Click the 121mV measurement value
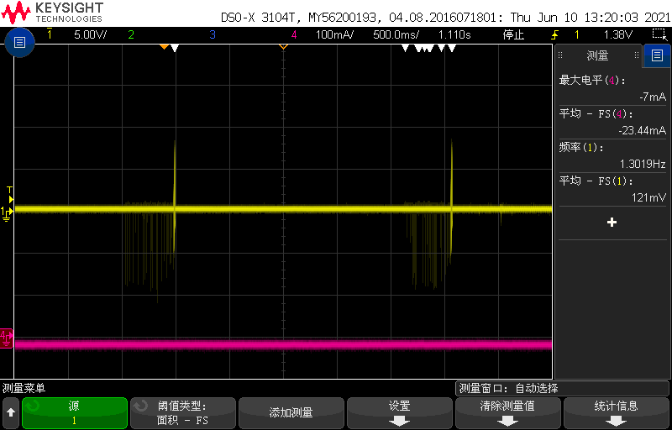Image resolution: width=672 pixels, height=430 pixels. tap(648, 198)
